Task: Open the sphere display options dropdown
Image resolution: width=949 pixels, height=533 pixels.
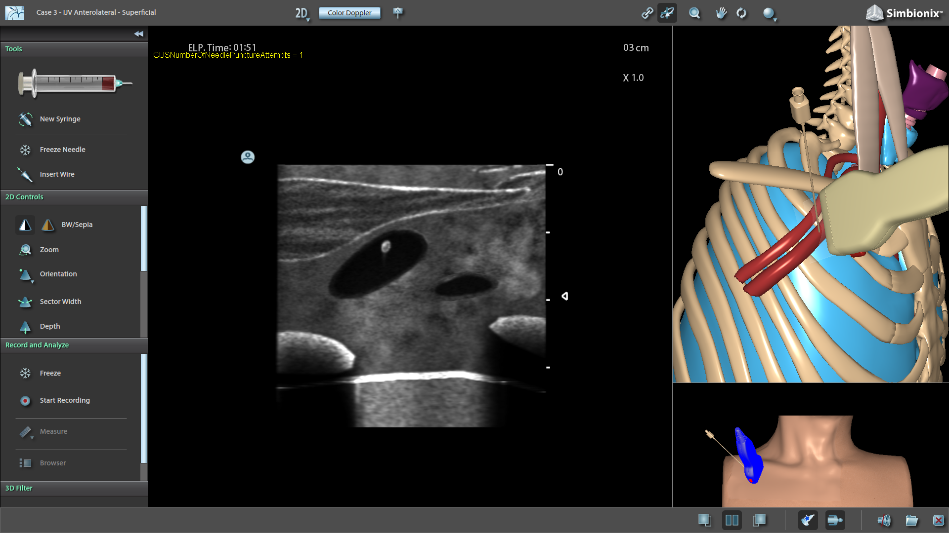Action: click(770, 14)
